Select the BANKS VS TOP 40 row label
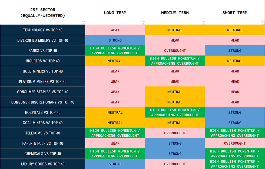 pyautogui.click(x=43, y=51)
